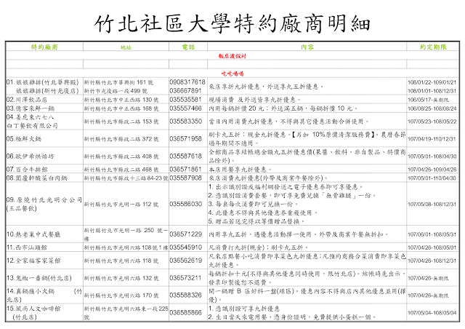Click the term 107/05/01-108/04/30
The image size is (465, 329).
pos(432,156)
